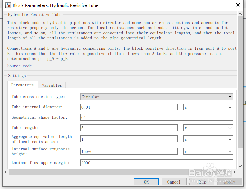The width and height of the screenshot is (246, 189).
Task: Open the Source code link
Action: pos(20,66)
